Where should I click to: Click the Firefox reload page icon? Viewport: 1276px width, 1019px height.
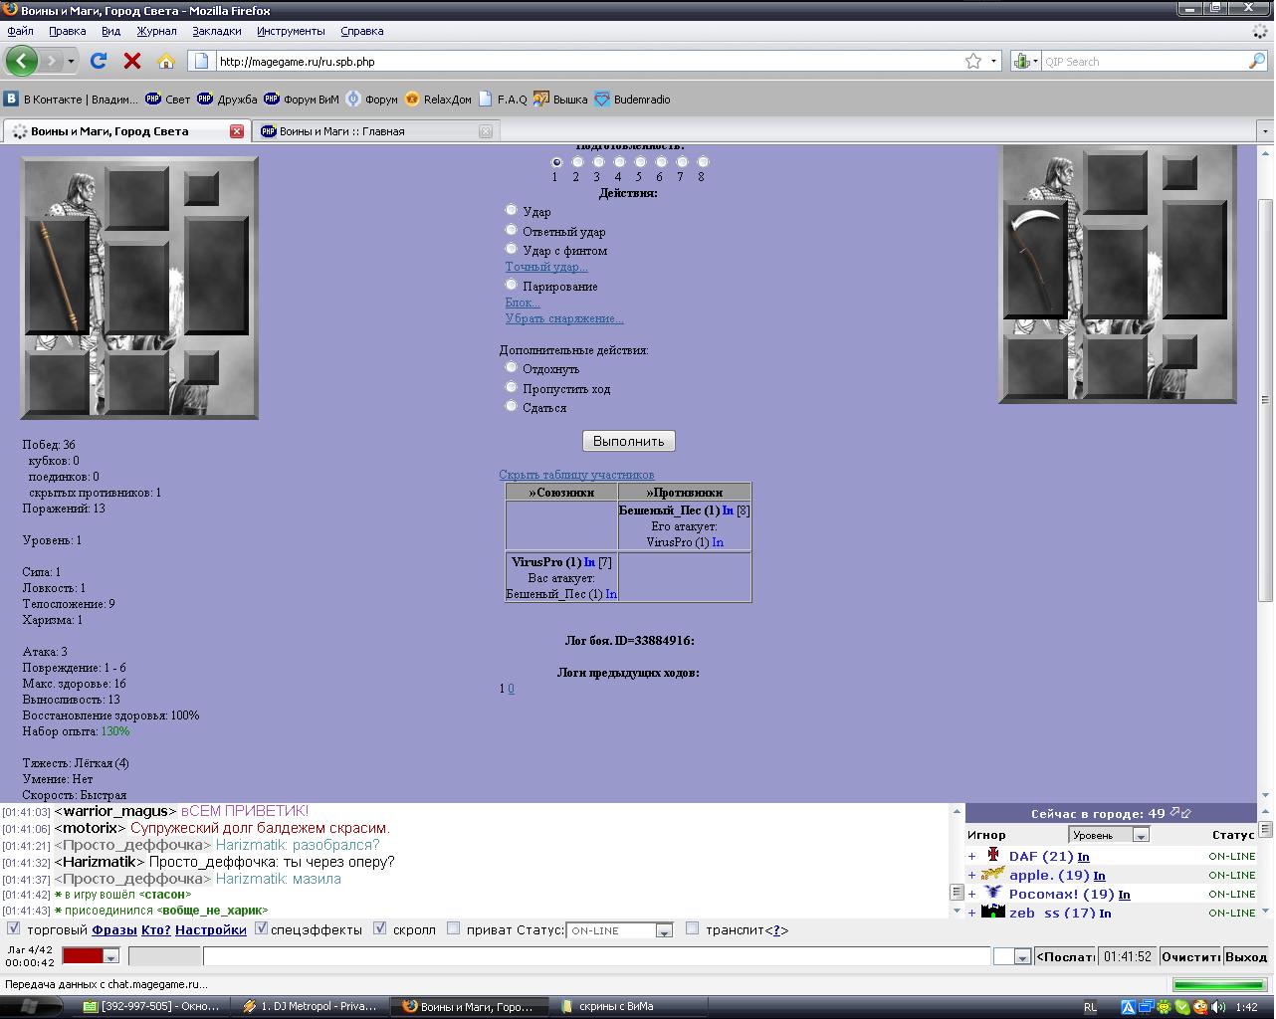[99, 61]
